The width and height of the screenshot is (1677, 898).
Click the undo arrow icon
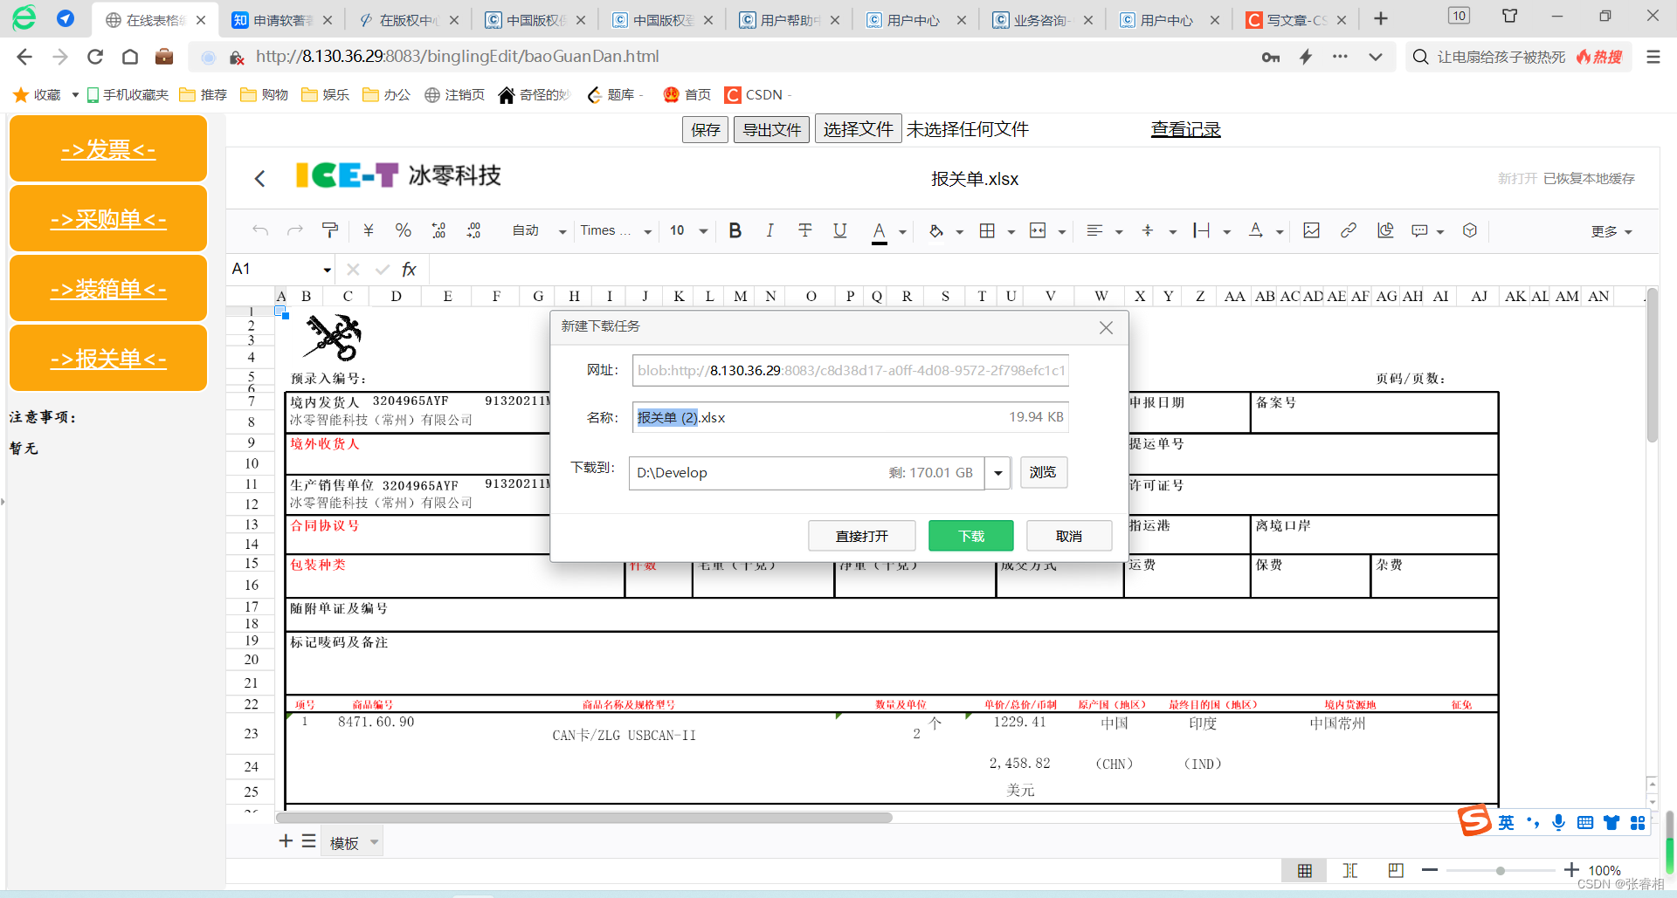[x=260, y=230]
